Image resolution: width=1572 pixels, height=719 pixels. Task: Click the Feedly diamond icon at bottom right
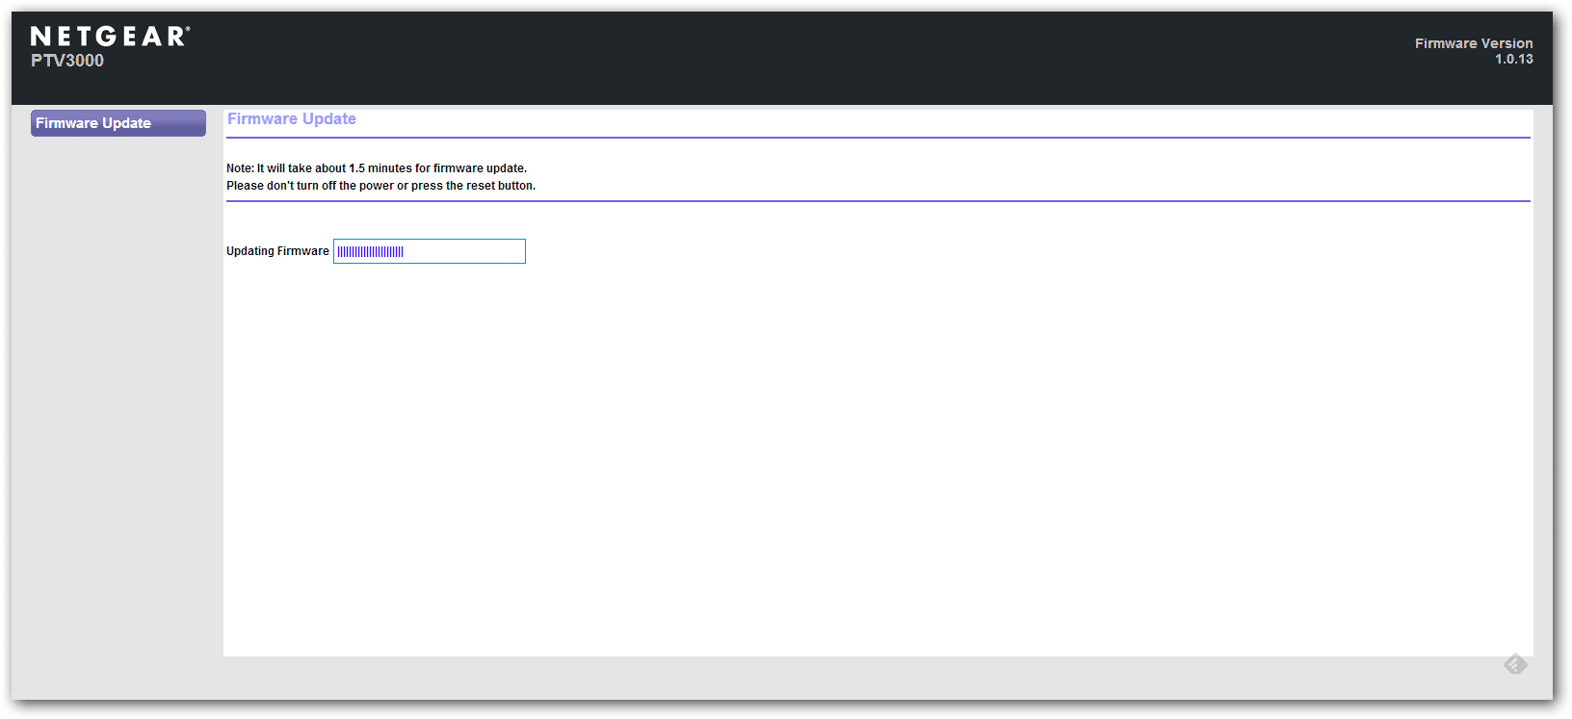(1515, 664)
